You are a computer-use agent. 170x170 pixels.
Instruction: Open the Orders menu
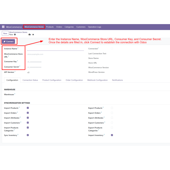[x=59, y=27]
